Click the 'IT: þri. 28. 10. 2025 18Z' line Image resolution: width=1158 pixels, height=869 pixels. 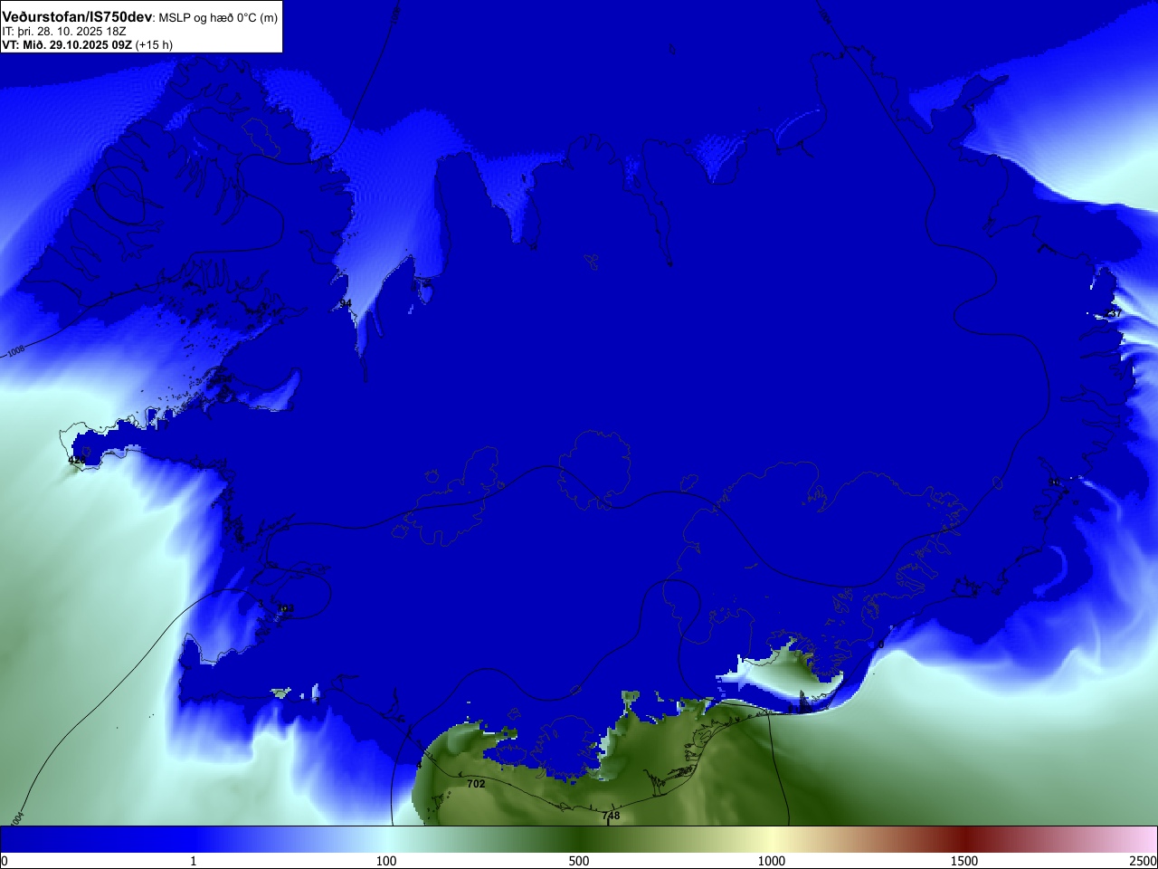[64, 32]
